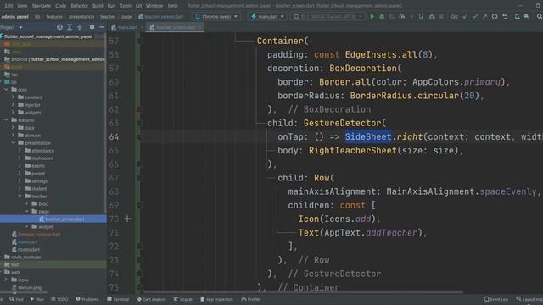543x305 pixels.
Task: Collapse the features folder
Action: point(6,120)
